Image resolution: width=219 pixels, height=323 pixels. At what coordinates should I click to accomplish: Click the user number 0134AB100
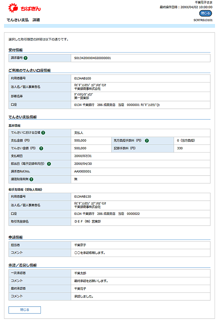point(82,78)
